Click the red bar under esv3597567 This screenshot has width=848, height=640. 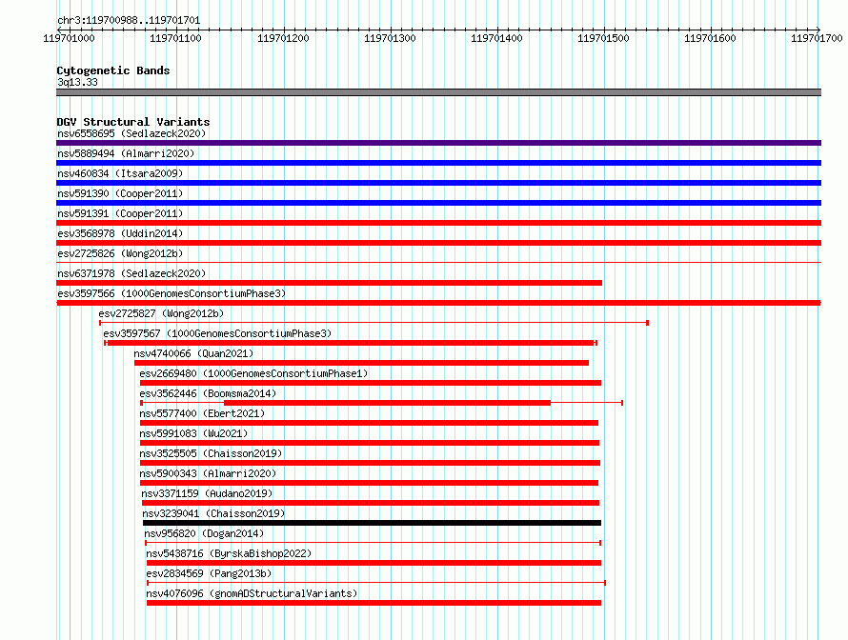pyautogui.click(x=351, y=343)
